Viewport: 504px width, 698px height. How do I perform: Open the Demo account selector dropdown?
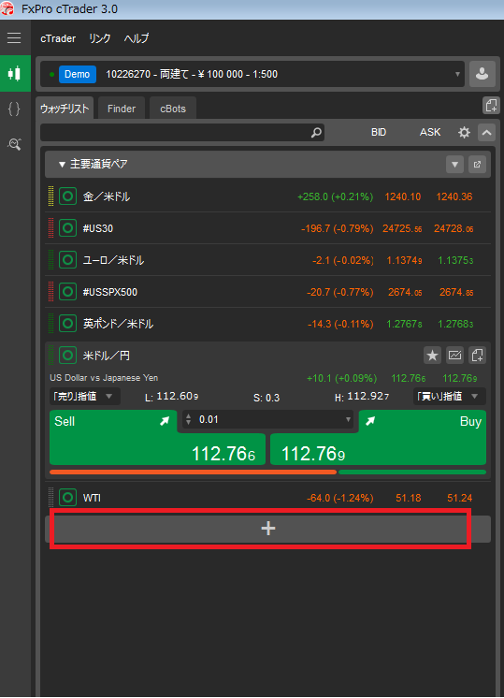[x=252, y=74]
